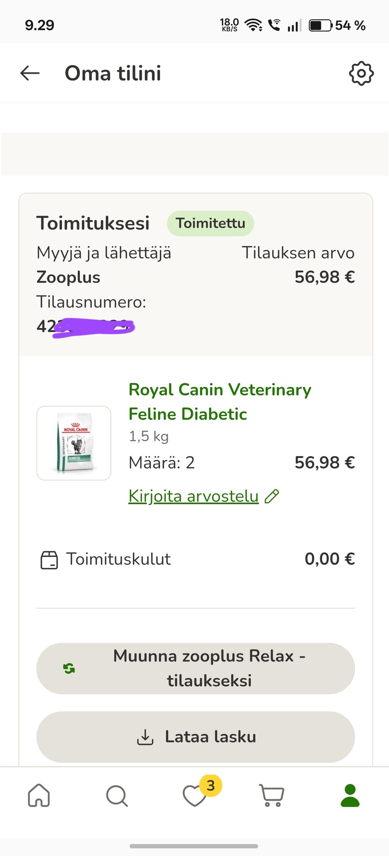Tap the back arrow icon

click(x=30, y=73)
